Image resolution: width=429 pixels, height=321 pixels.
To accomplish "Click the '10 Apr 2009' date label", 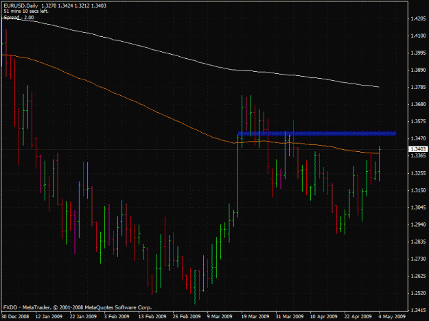I will pyautogui.click(x=324, y=316).
